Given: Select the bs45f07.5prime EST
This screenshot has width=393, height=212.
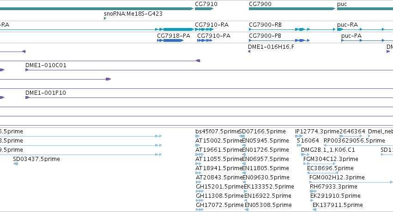Looking at the screenshot, I should 218,132.
